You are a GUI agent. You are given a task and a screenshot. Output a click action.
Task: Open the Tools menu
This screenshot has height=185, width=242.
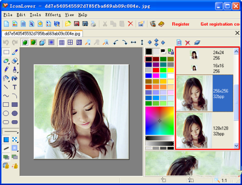(x=35, y=15)
